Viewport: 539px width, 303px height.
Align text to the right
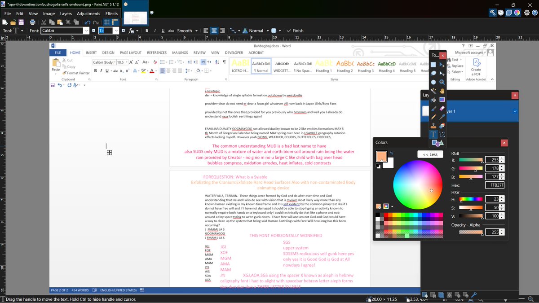[222, 31]
